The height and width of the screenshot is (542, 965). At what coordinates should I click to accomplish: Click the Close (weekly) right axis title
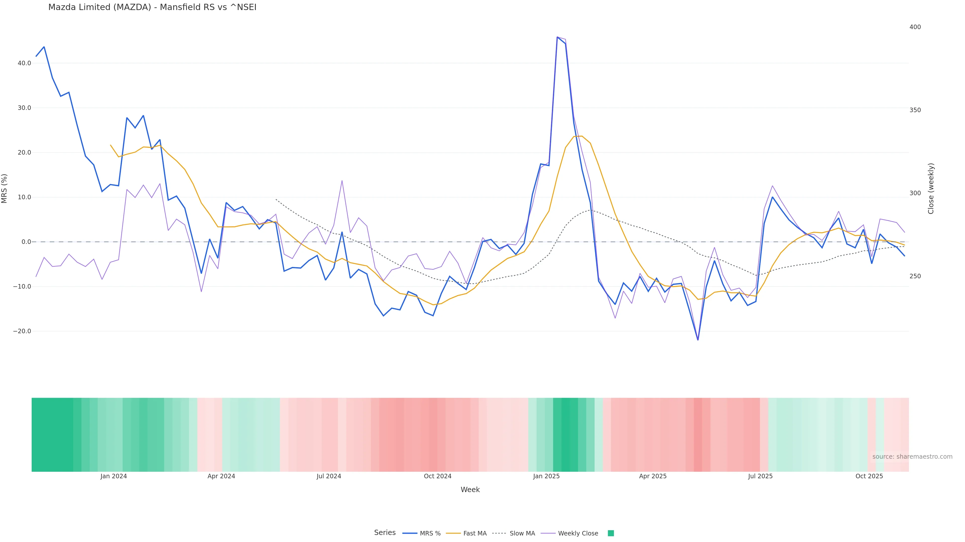(x=931, y=188)
